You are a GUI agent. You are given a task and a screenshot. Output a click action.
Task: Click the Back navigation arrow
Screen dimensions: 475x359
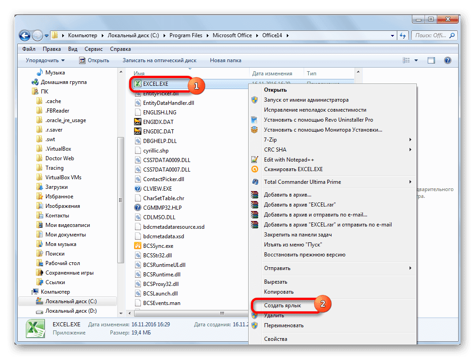click(x=25, y=35)
